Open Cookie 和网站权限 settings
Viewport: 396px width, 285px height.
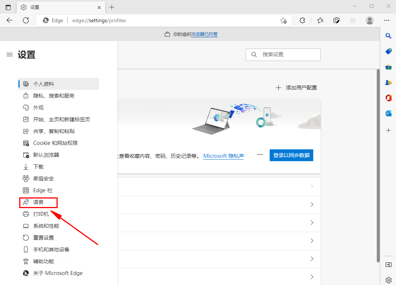59,143
